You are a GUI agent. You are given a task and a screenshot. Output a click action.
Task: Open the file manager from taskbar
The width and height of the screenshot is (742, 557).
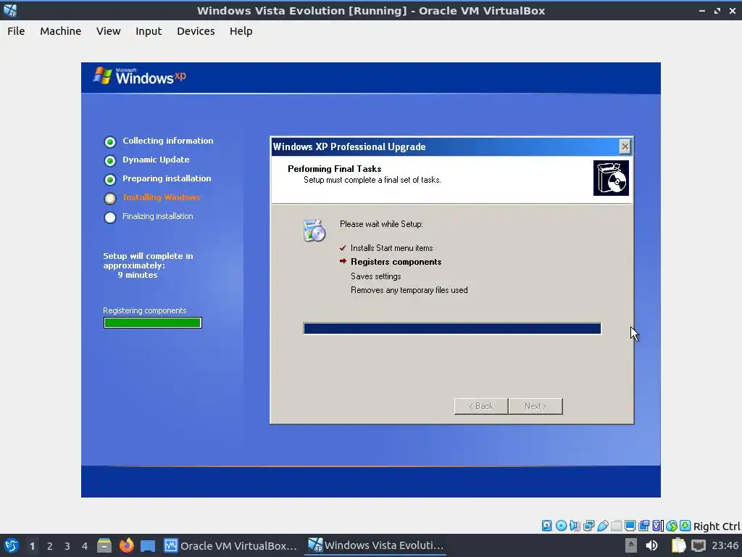(x=104, y=545)
